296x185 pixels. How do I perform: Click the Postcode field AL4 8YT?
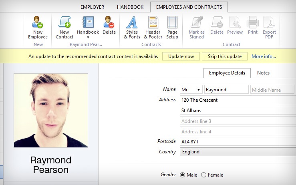[238, 142]
